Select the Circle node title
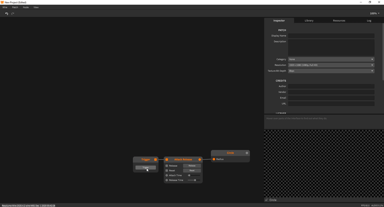Screen dimensions: 384x207 coord(230,153)
